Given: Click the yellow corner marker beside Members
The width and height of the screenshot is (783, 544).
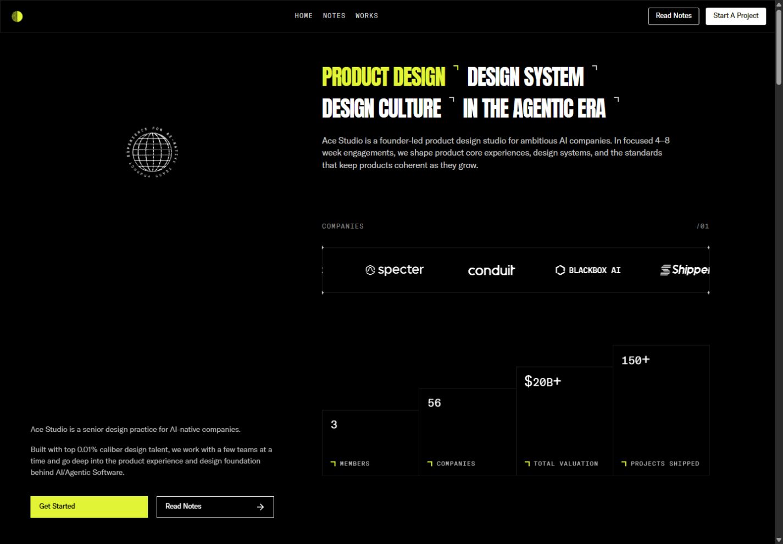Looking at the screenshot, I should pyautogui.click(x=333, y=463).
